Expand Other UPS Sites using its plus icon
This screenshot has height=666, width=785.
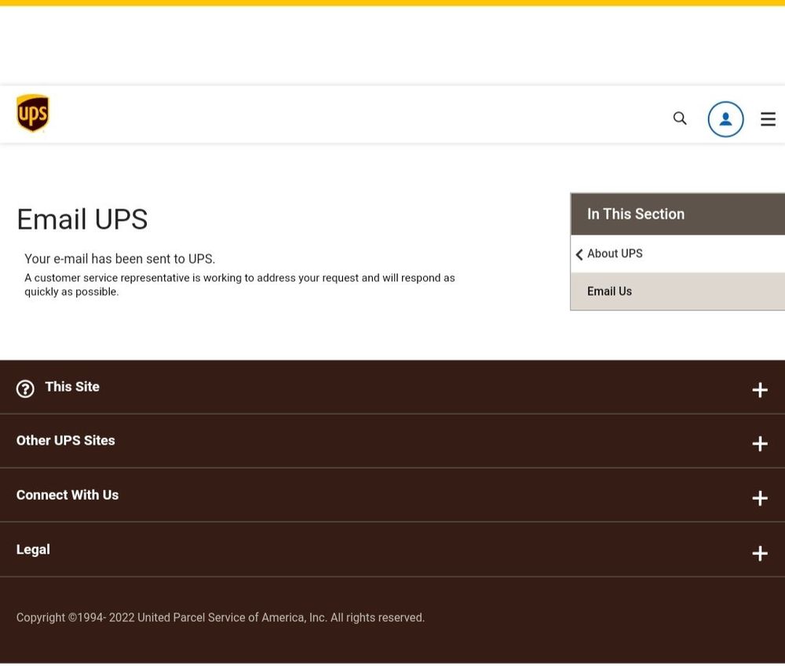(x=759, y=444)
